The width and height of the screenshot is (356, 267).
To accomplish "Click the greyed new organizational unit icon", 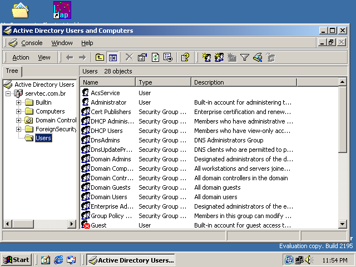I will click(x=232, y=57).
